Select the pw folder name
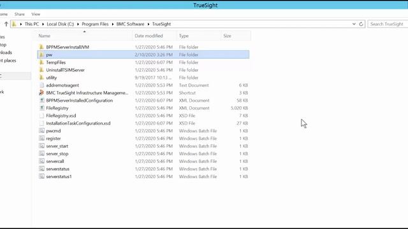The width and height of the screenshot is (408, 229). (x=49, y=55)
